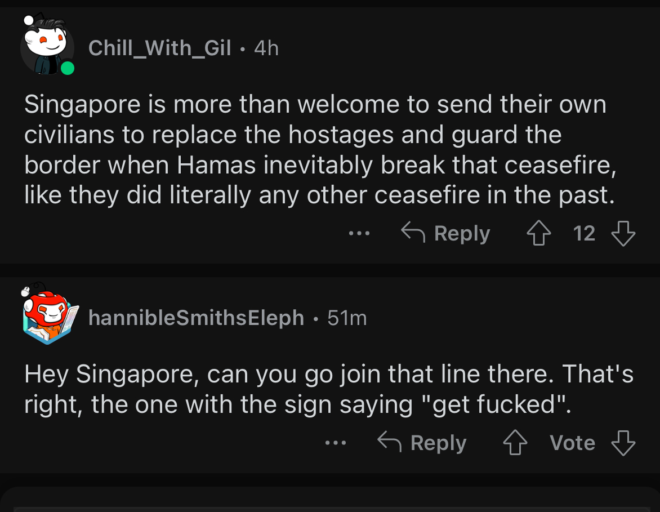660x512 pixels.
Task: Downvote Chill_With_Gil's comment
Action: [x=623, y=233]
